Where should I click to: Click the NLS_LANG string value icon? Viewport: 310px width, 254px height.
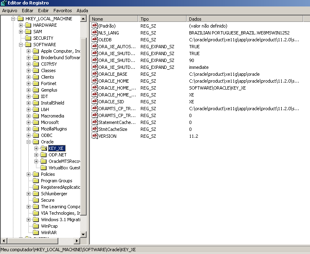pos(95,33)
